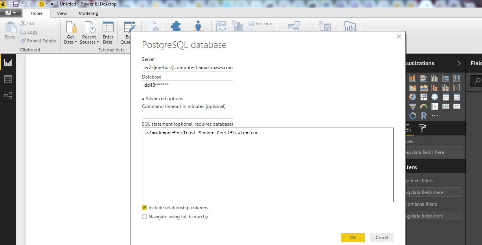The width and height of the screenshot is (482, 245).
Task: Select the R script visual
Action: 424,116
